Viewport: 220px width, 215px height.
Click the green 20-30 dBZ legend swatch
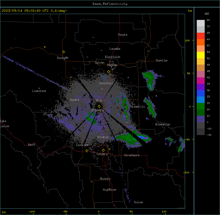201,106
